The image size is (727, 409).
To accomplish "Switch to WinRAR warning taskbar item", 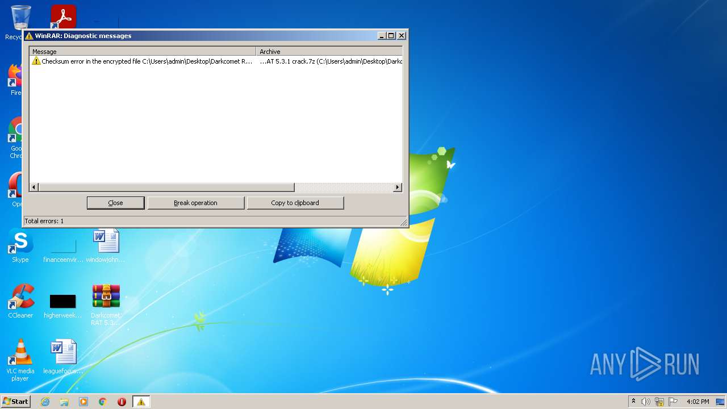I will point(141,402).
